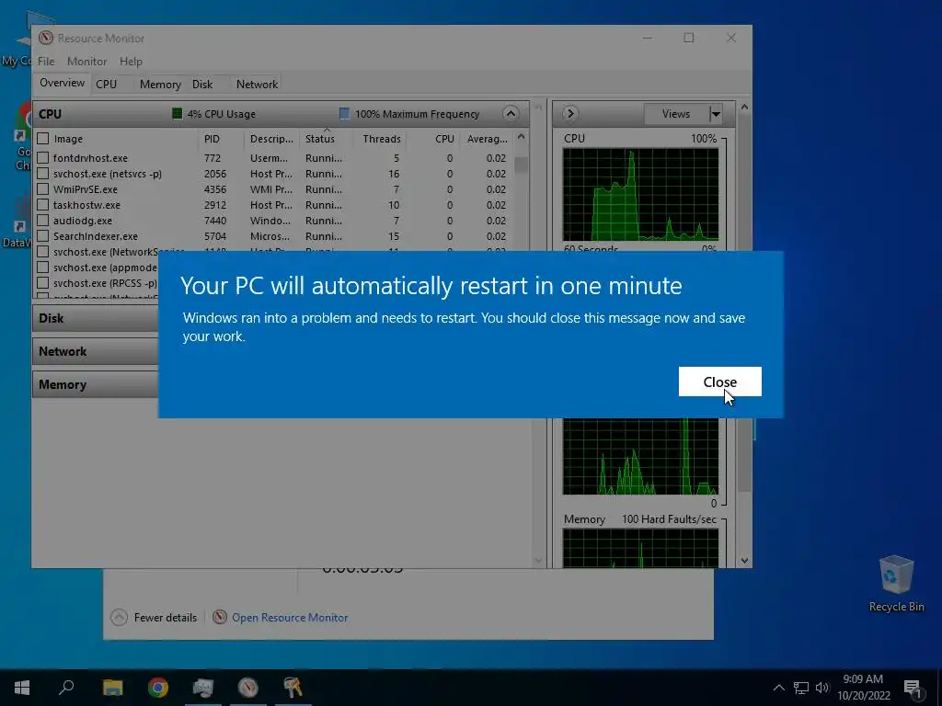Check the svchost.exe (RPCSS -p) checkbox

(x=43, y=283)
